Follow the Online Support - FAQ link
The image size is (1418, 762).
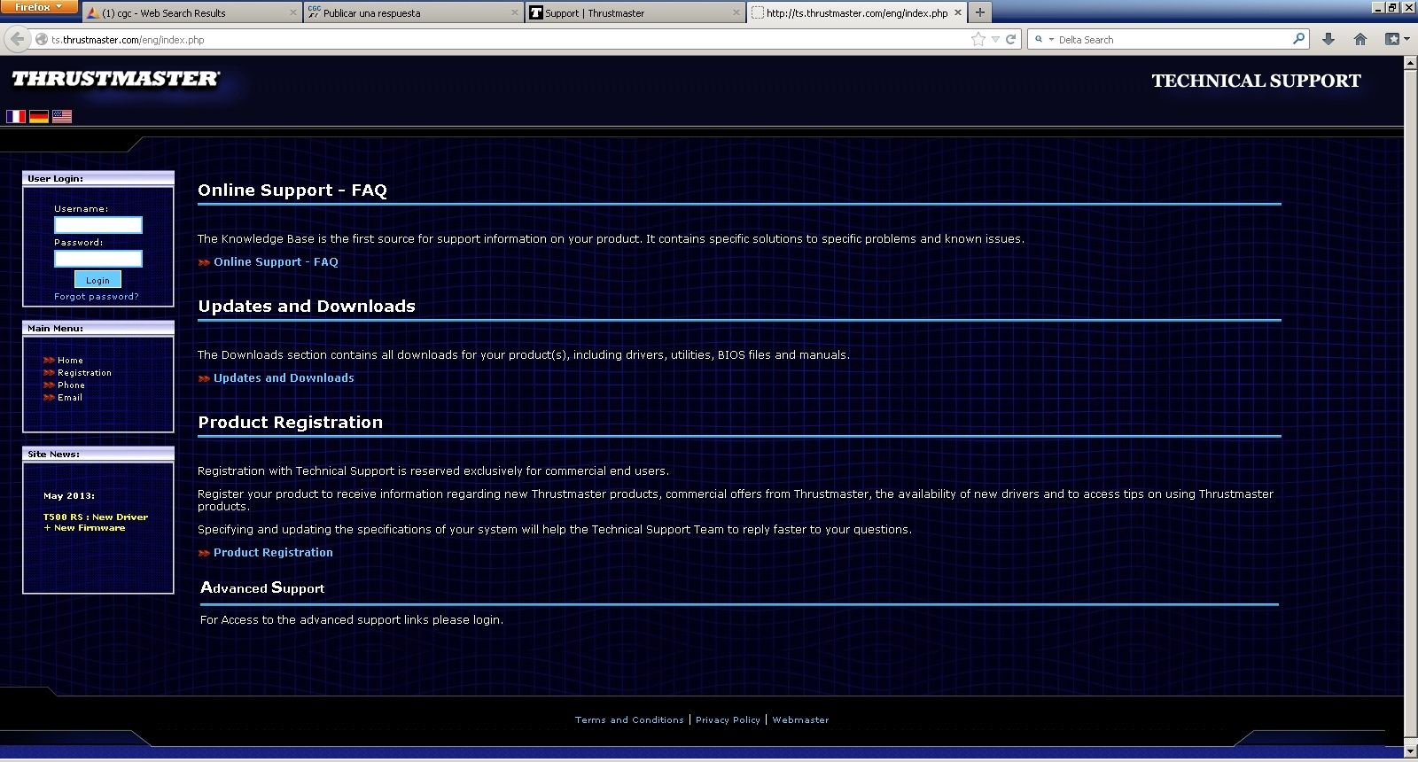[276, 262]
